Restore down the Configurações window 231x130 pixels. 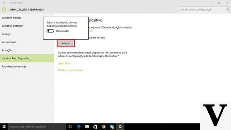pos(219,3)
